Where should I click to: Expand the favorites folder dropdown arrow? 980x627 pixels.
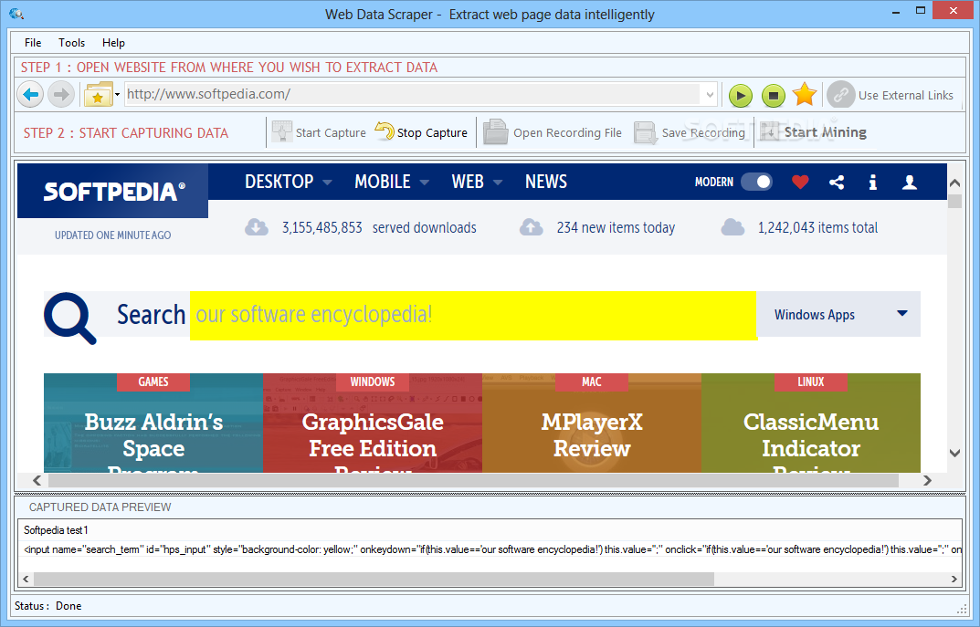click(118, 95)
